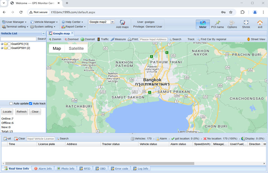The image size is (268, 173).
Task: Click the Print map tool
Action: pyautogui.click(x=133, y=39)
